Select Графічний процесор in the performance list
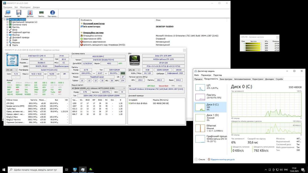Image resolution: width=308 pixels, height=173 pixels. (x=210, y=139)
